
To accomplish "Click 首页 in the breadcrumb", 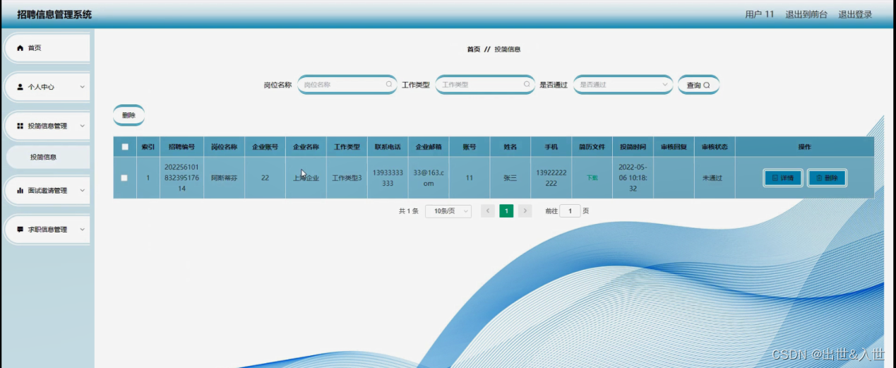I will (x=473, y=49).
